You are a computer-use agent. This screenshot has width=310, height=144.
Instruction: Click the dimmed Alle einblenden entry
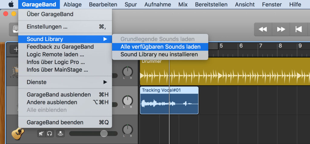pos(65,110)
